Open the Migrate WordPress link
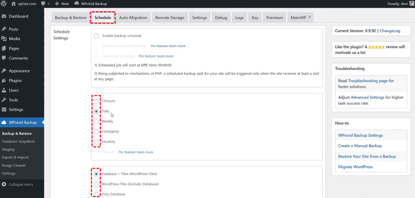 pos(356,167)
